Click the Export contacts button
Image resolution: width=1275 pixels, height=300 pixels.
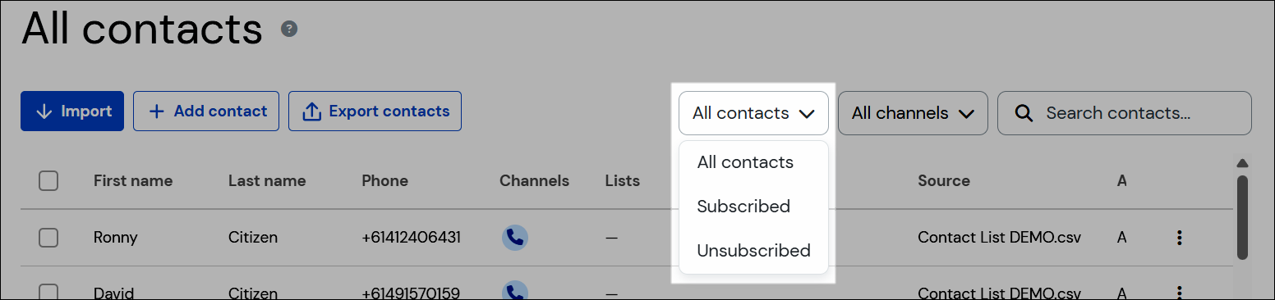[375, 111]
